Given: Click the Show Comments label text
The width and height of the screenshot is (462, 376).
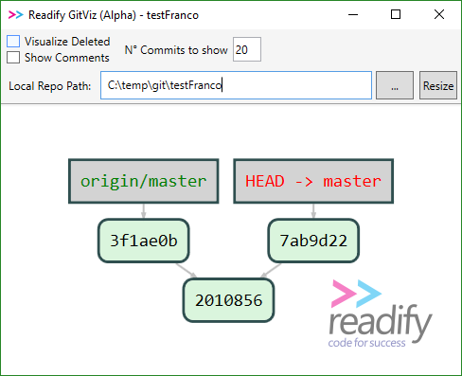Looking at the screenshot, I should pos(67,58).
